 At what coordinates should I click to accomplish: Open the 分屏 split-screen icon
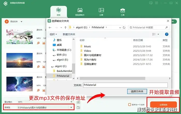[x=101, y=12]
